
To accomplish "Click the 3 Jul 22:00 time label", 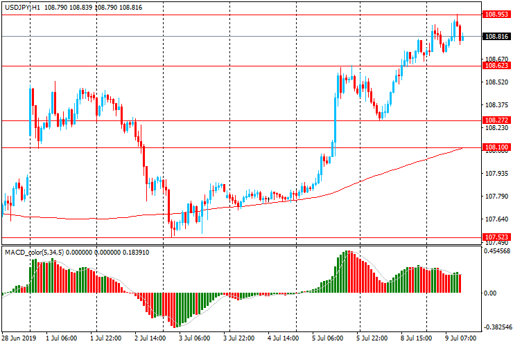I will pyautogui.click(x=239, y=338).
